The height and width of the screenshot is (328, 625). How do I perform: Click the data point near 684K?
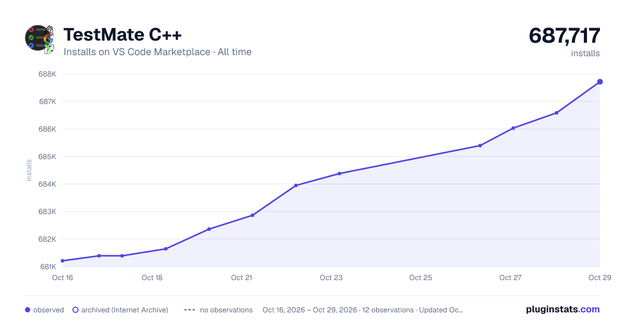296,185
